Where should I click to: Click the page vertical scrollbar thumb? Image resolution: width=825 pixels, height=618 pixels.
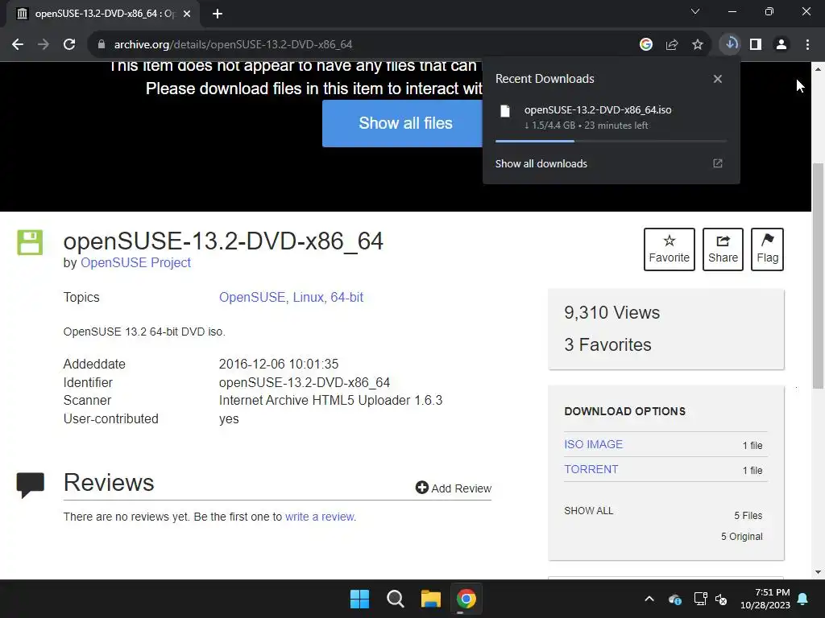[818, 276]
